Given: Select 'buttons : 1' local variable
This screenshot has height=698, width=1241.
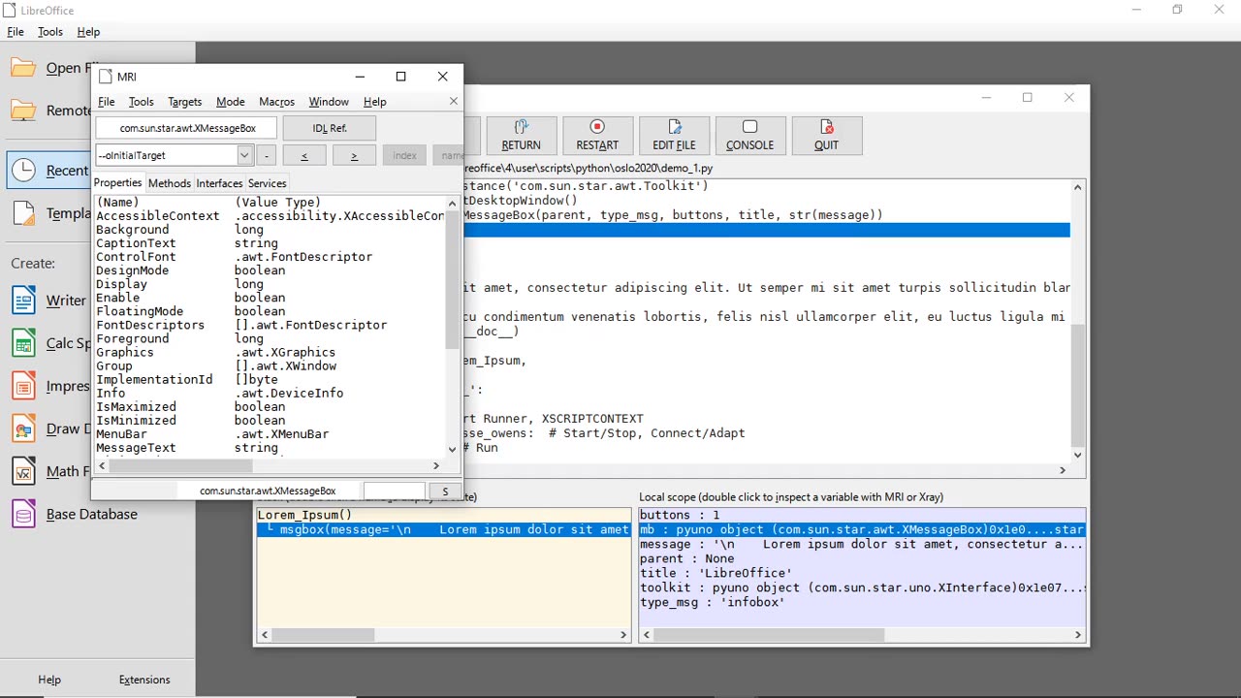Looking at the screenshot, I should pos(862,515).
